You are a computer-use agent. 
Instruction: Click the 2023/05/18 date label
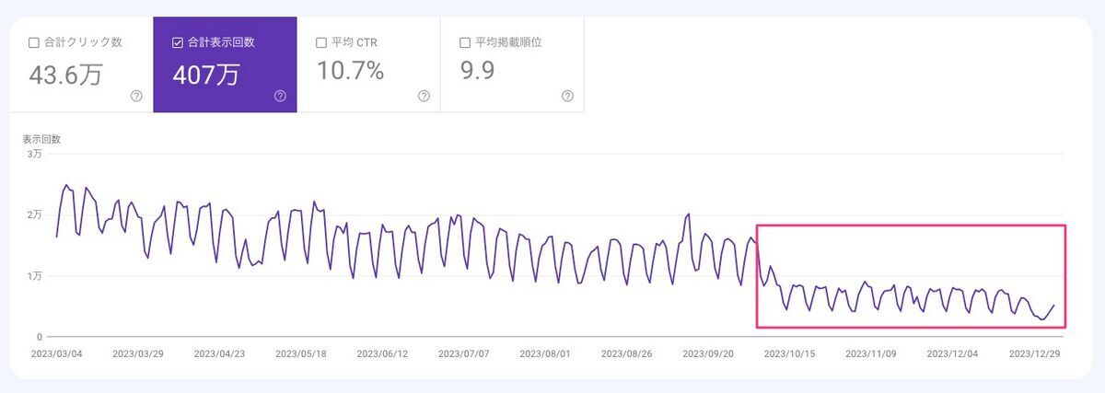click(x=300, y=353)
